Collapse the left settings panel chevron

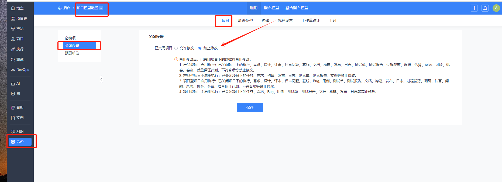(101, 79)
